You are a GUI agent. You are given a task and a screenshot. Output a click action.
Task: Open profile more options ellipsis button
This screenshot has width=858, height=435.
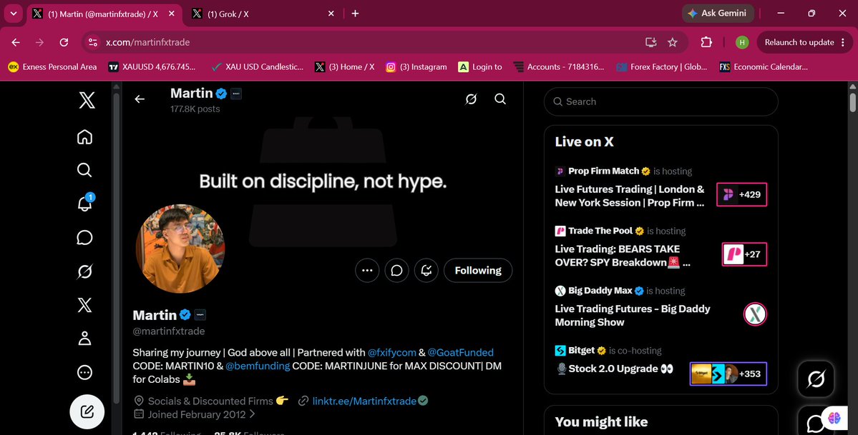coord(367,271)
